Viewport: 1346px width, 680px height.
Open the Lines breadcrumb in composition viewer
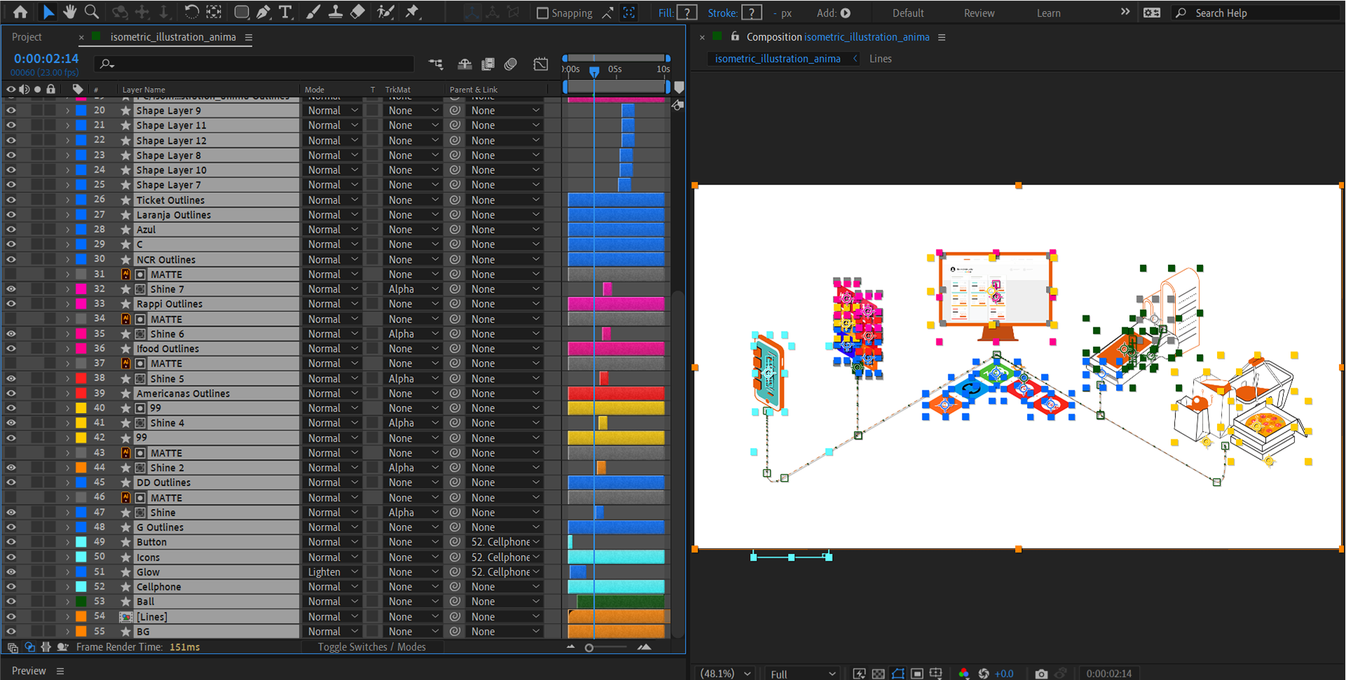pos(881,59)
